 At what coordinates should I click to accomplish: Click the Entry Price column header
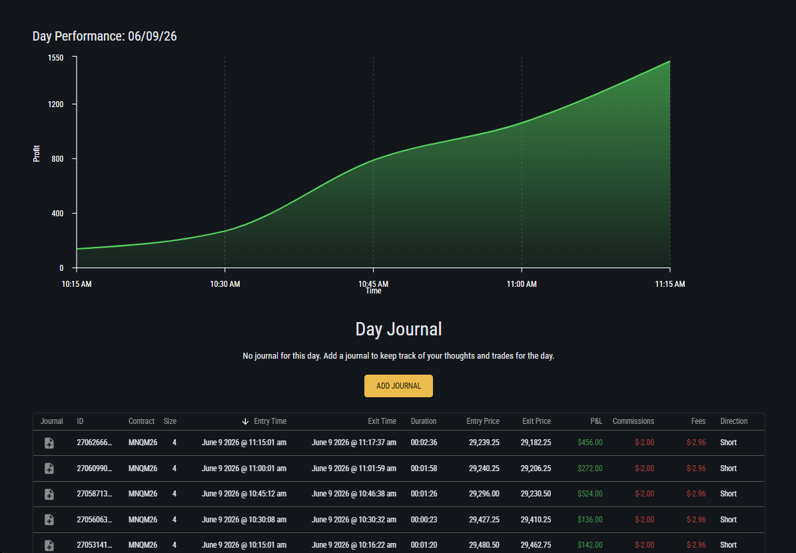click(483, 421)
